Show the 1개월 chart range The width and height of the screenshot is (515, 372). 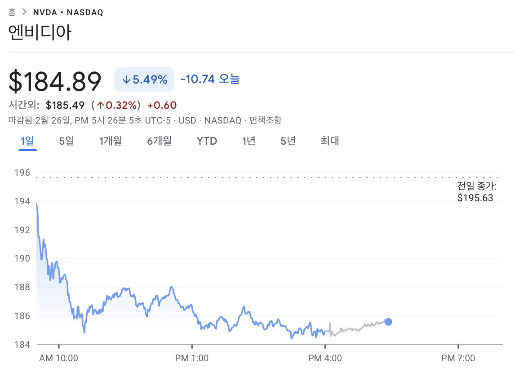coord(111,141)
